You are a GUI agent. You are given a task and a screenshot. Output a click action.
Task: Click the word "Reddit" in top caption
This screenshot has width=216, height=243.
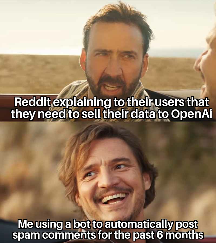click(32, 102)
